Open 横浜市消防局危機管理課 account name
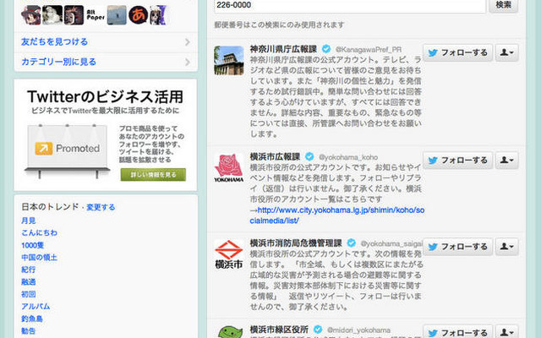541x338 pixels. 296,243
